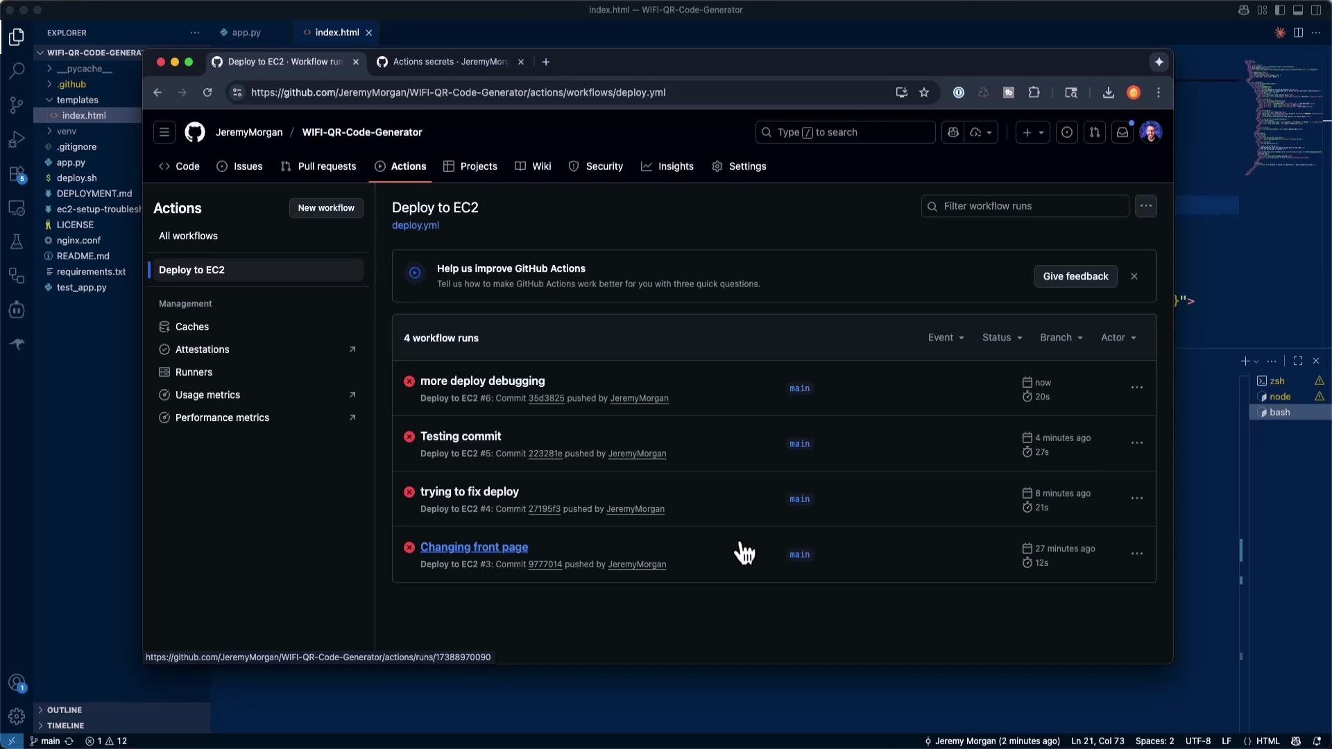Toggle VS Code primary sidebar layout icon

(x=1280, y=10)
